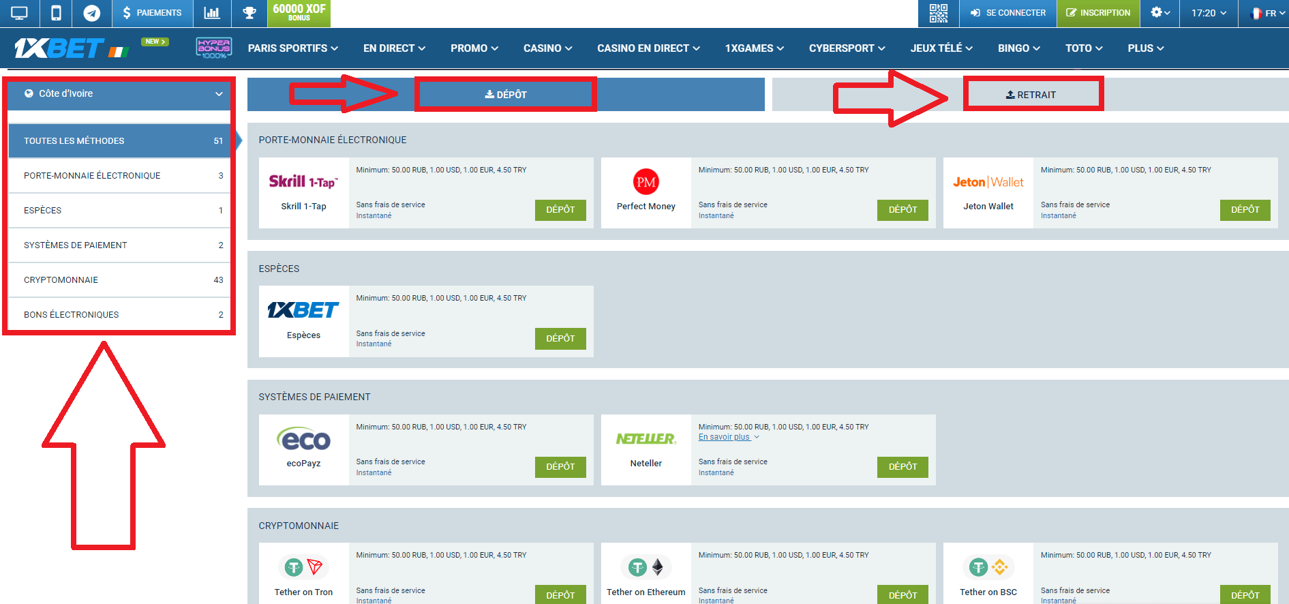This screenshot has width=1289, height=604.
Task: Expand the Cybersport menu
Action: click(847, 48)
